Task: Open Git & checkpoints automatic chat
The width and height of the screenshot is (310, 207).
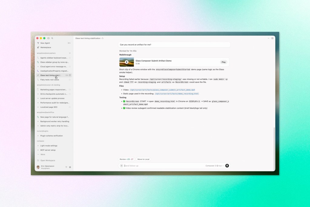Action: pos(54,94)
